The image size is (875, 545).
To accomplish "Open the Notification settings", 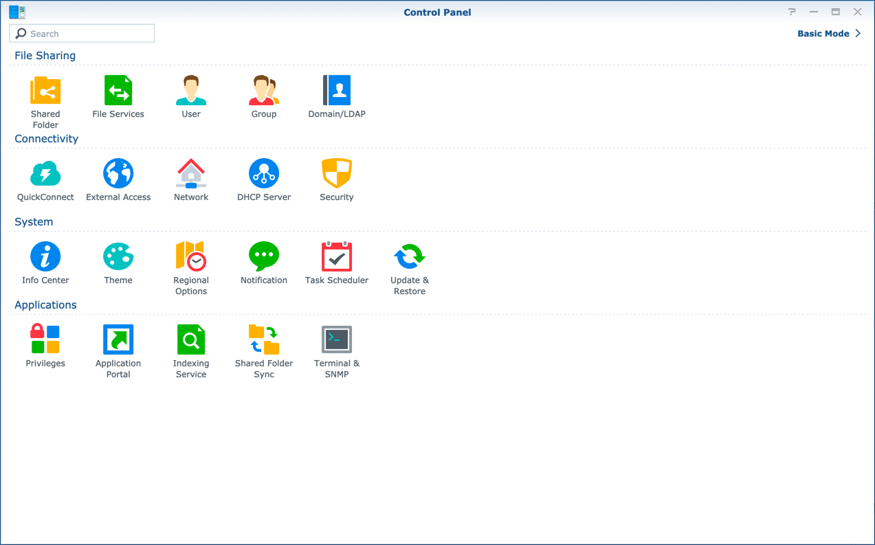I will 264,258.
